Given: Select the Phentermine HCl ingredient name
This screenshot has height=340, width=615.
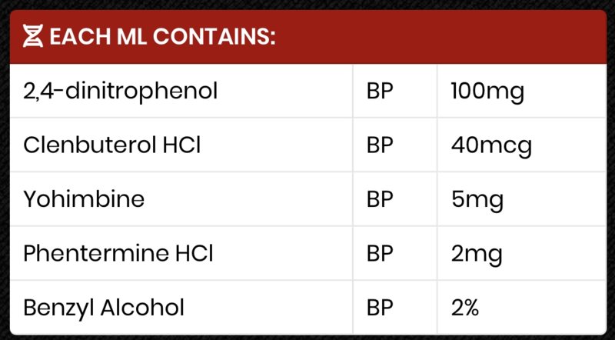Looking at the screenshot, I should [x=118, y=253].
